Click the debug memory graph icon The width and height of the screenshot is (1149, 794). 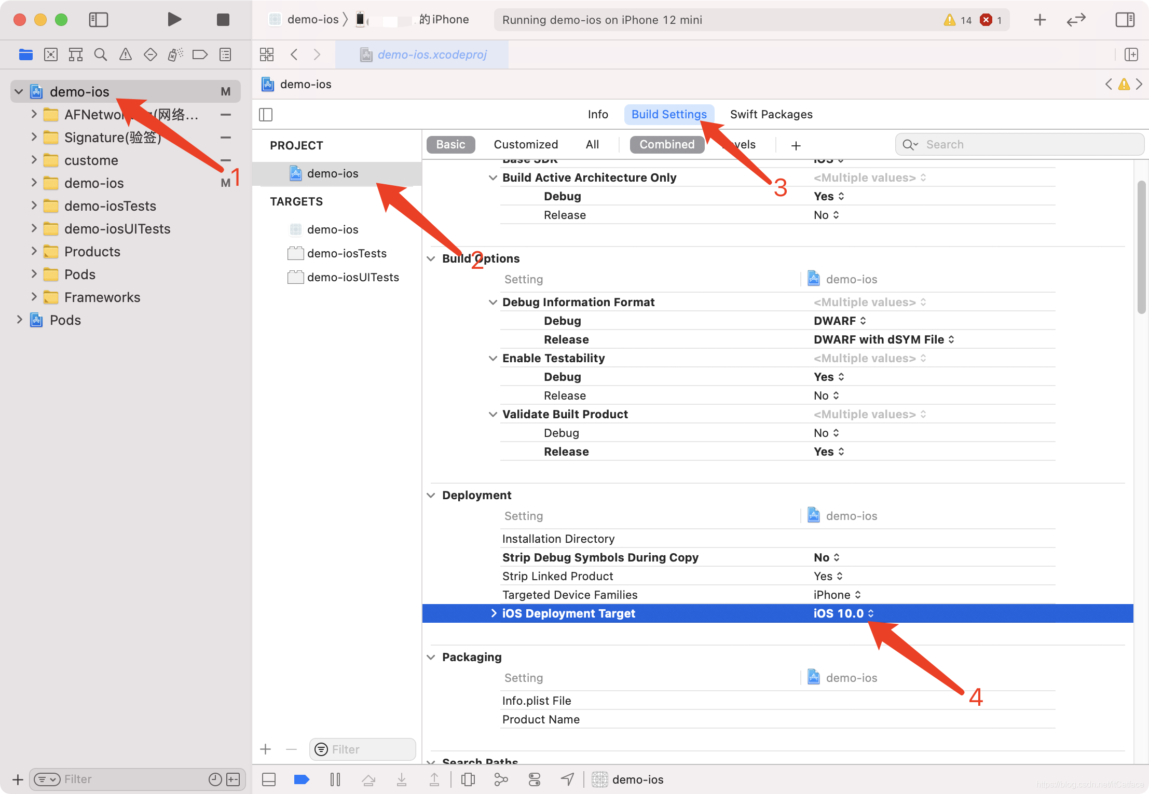[501, 779]
